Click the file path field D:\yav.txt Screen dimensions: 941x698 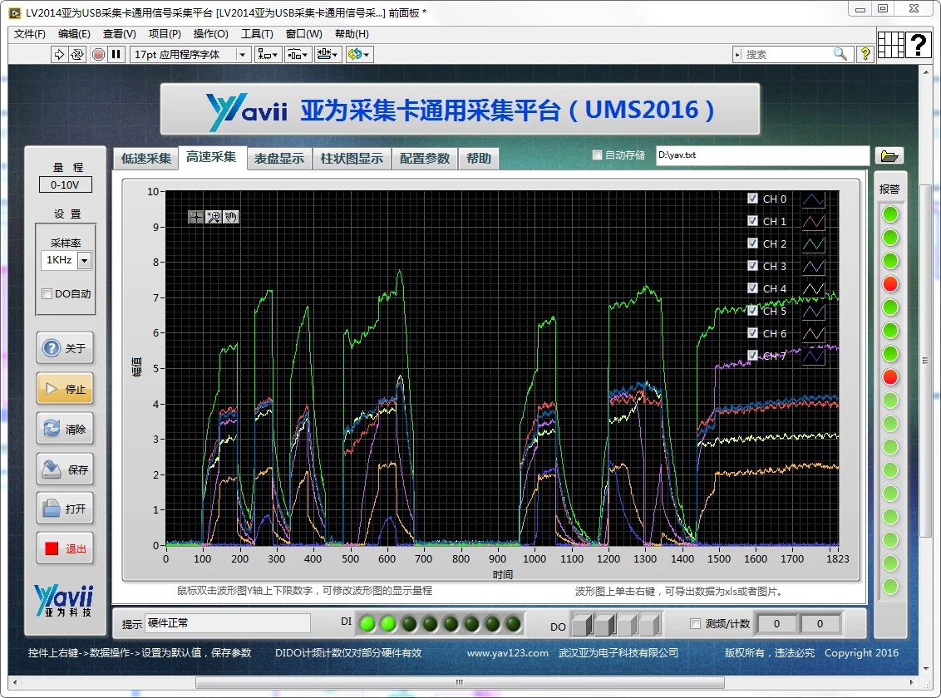[x=762, y=155]
